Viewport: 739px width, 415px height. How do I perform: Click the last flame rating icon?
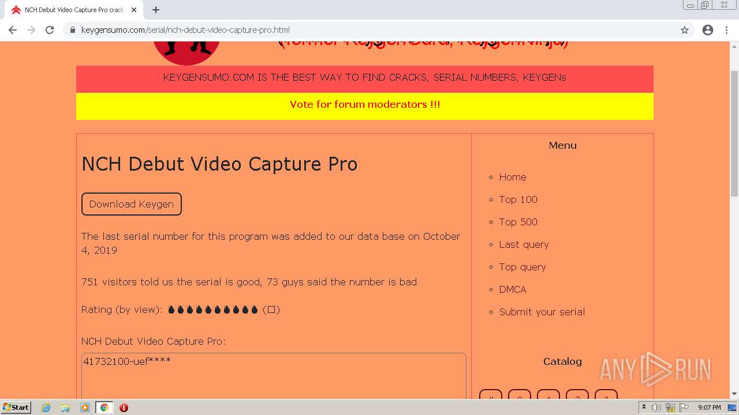(255, 310)
